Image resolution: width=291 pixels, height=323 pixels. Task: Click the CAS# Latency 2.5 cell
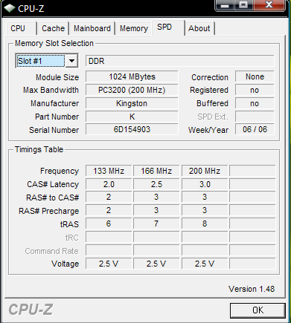[156, 184]
